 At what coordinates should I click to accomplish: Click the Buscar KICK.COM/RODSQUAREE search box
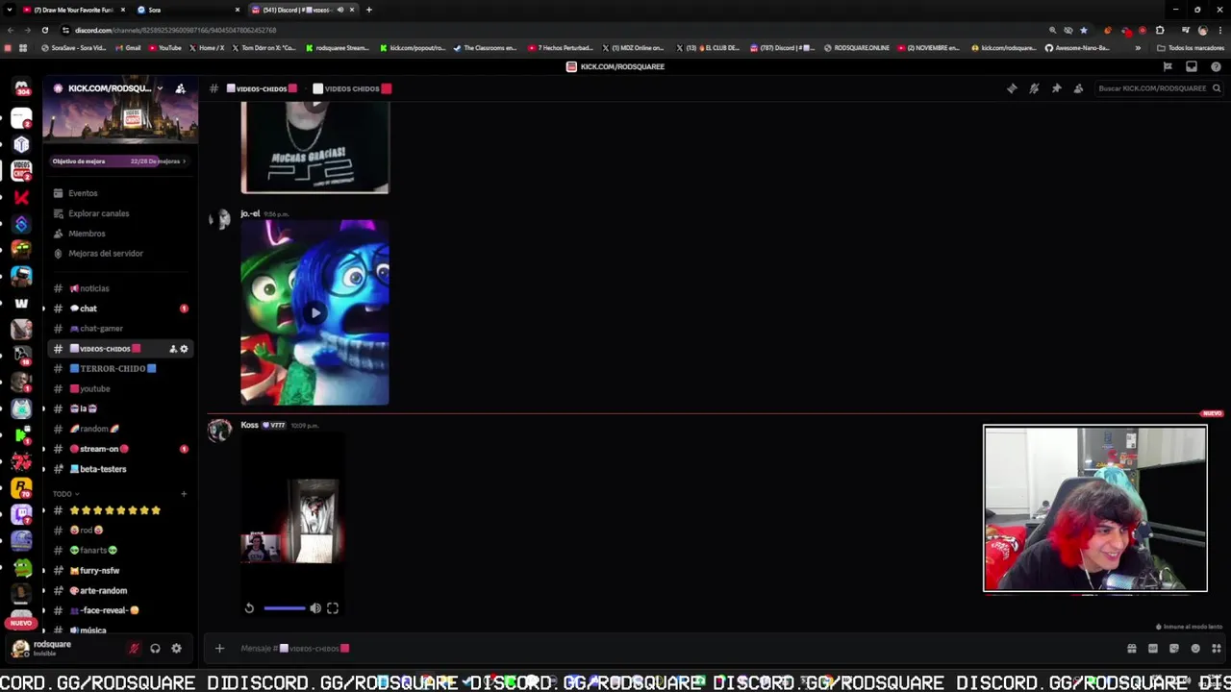(1158, 88)
